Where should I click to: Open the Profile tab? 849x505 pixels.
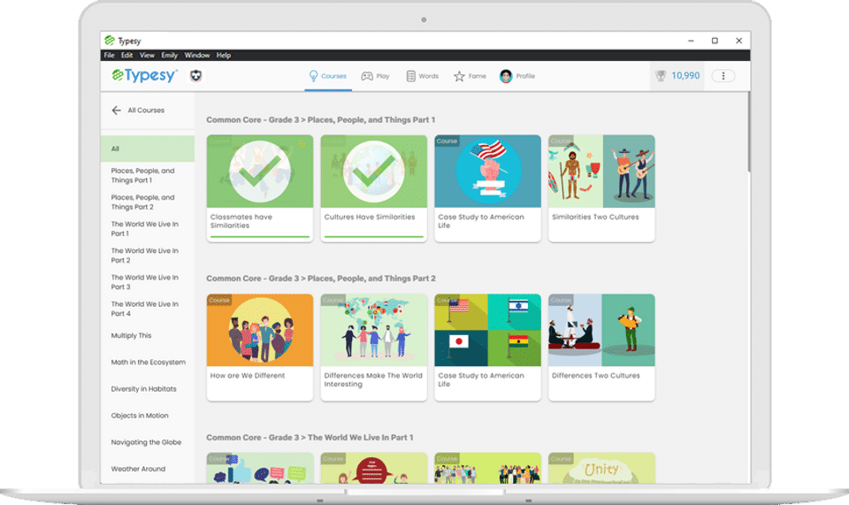[x=517, y=76]
